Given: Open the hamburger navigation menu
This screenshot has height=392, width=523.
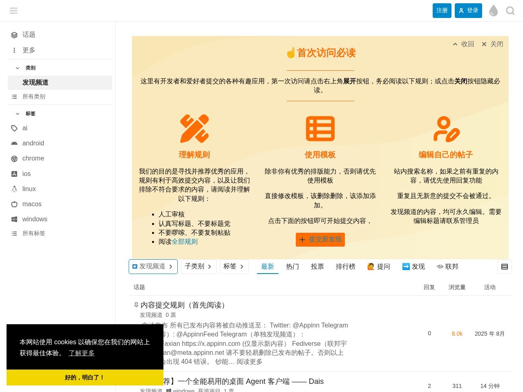Looking at the screenshot, I should click(x=13, y=11).
